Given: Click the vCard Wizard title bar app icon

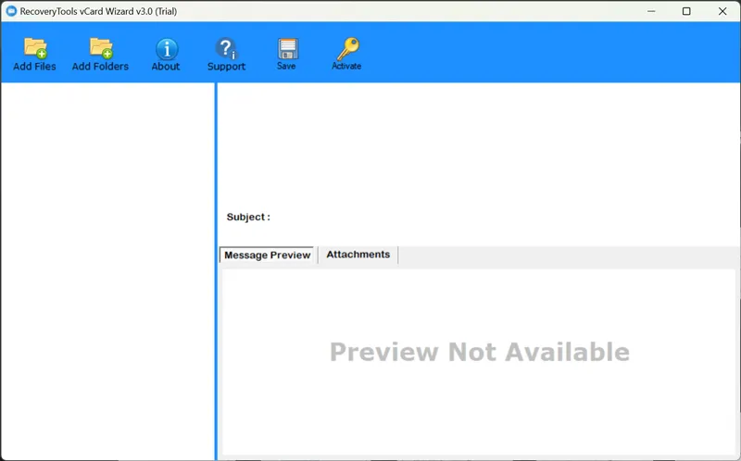Looking at the screenshot, I should [11, 11].
